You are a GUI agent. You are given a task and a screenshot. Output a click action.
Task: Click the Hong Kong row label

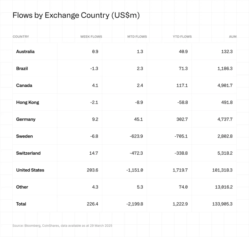[x=28, y=102]
